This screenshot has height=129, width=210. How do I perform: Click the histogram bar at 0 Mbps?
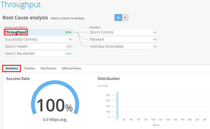117,105
